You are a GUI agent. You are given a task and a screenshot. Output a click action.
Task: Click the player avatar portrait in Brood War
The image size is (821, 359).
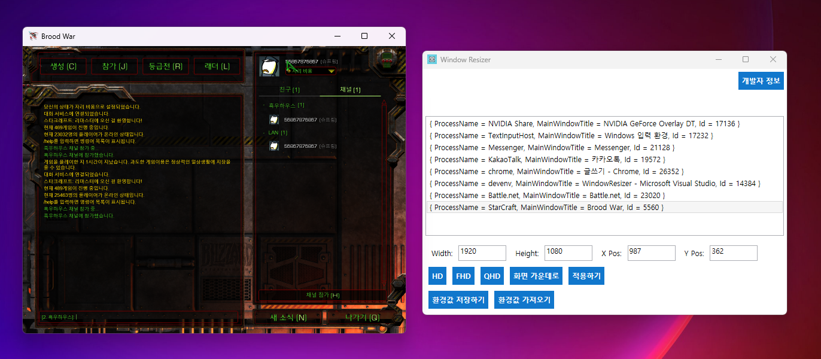point(269,66)
